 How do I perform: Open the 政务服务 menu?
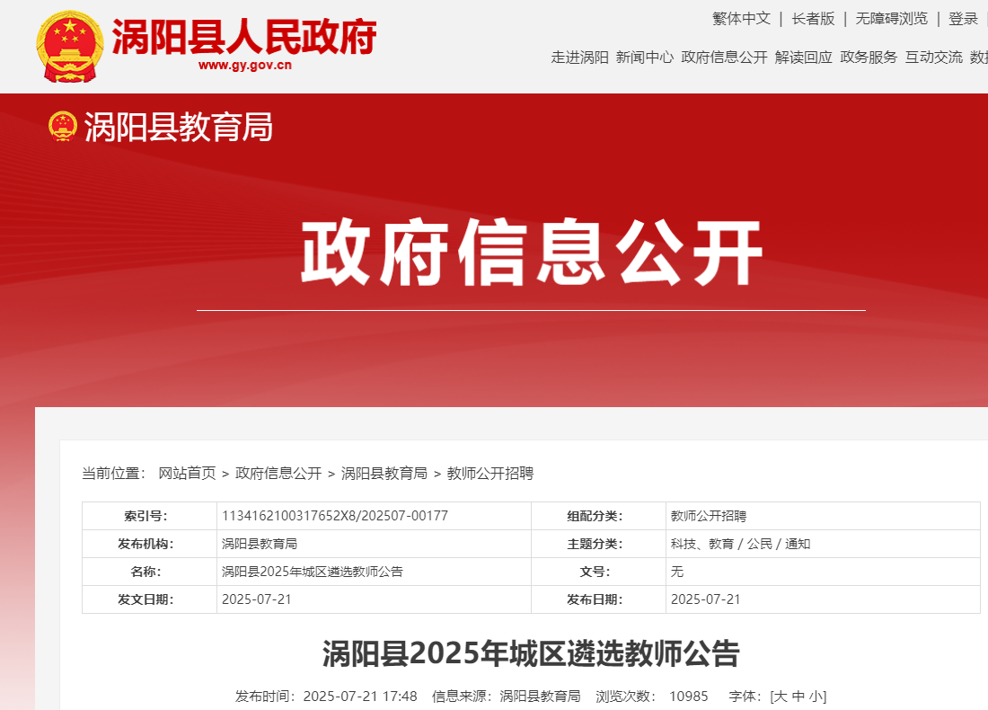coord(869,58)
